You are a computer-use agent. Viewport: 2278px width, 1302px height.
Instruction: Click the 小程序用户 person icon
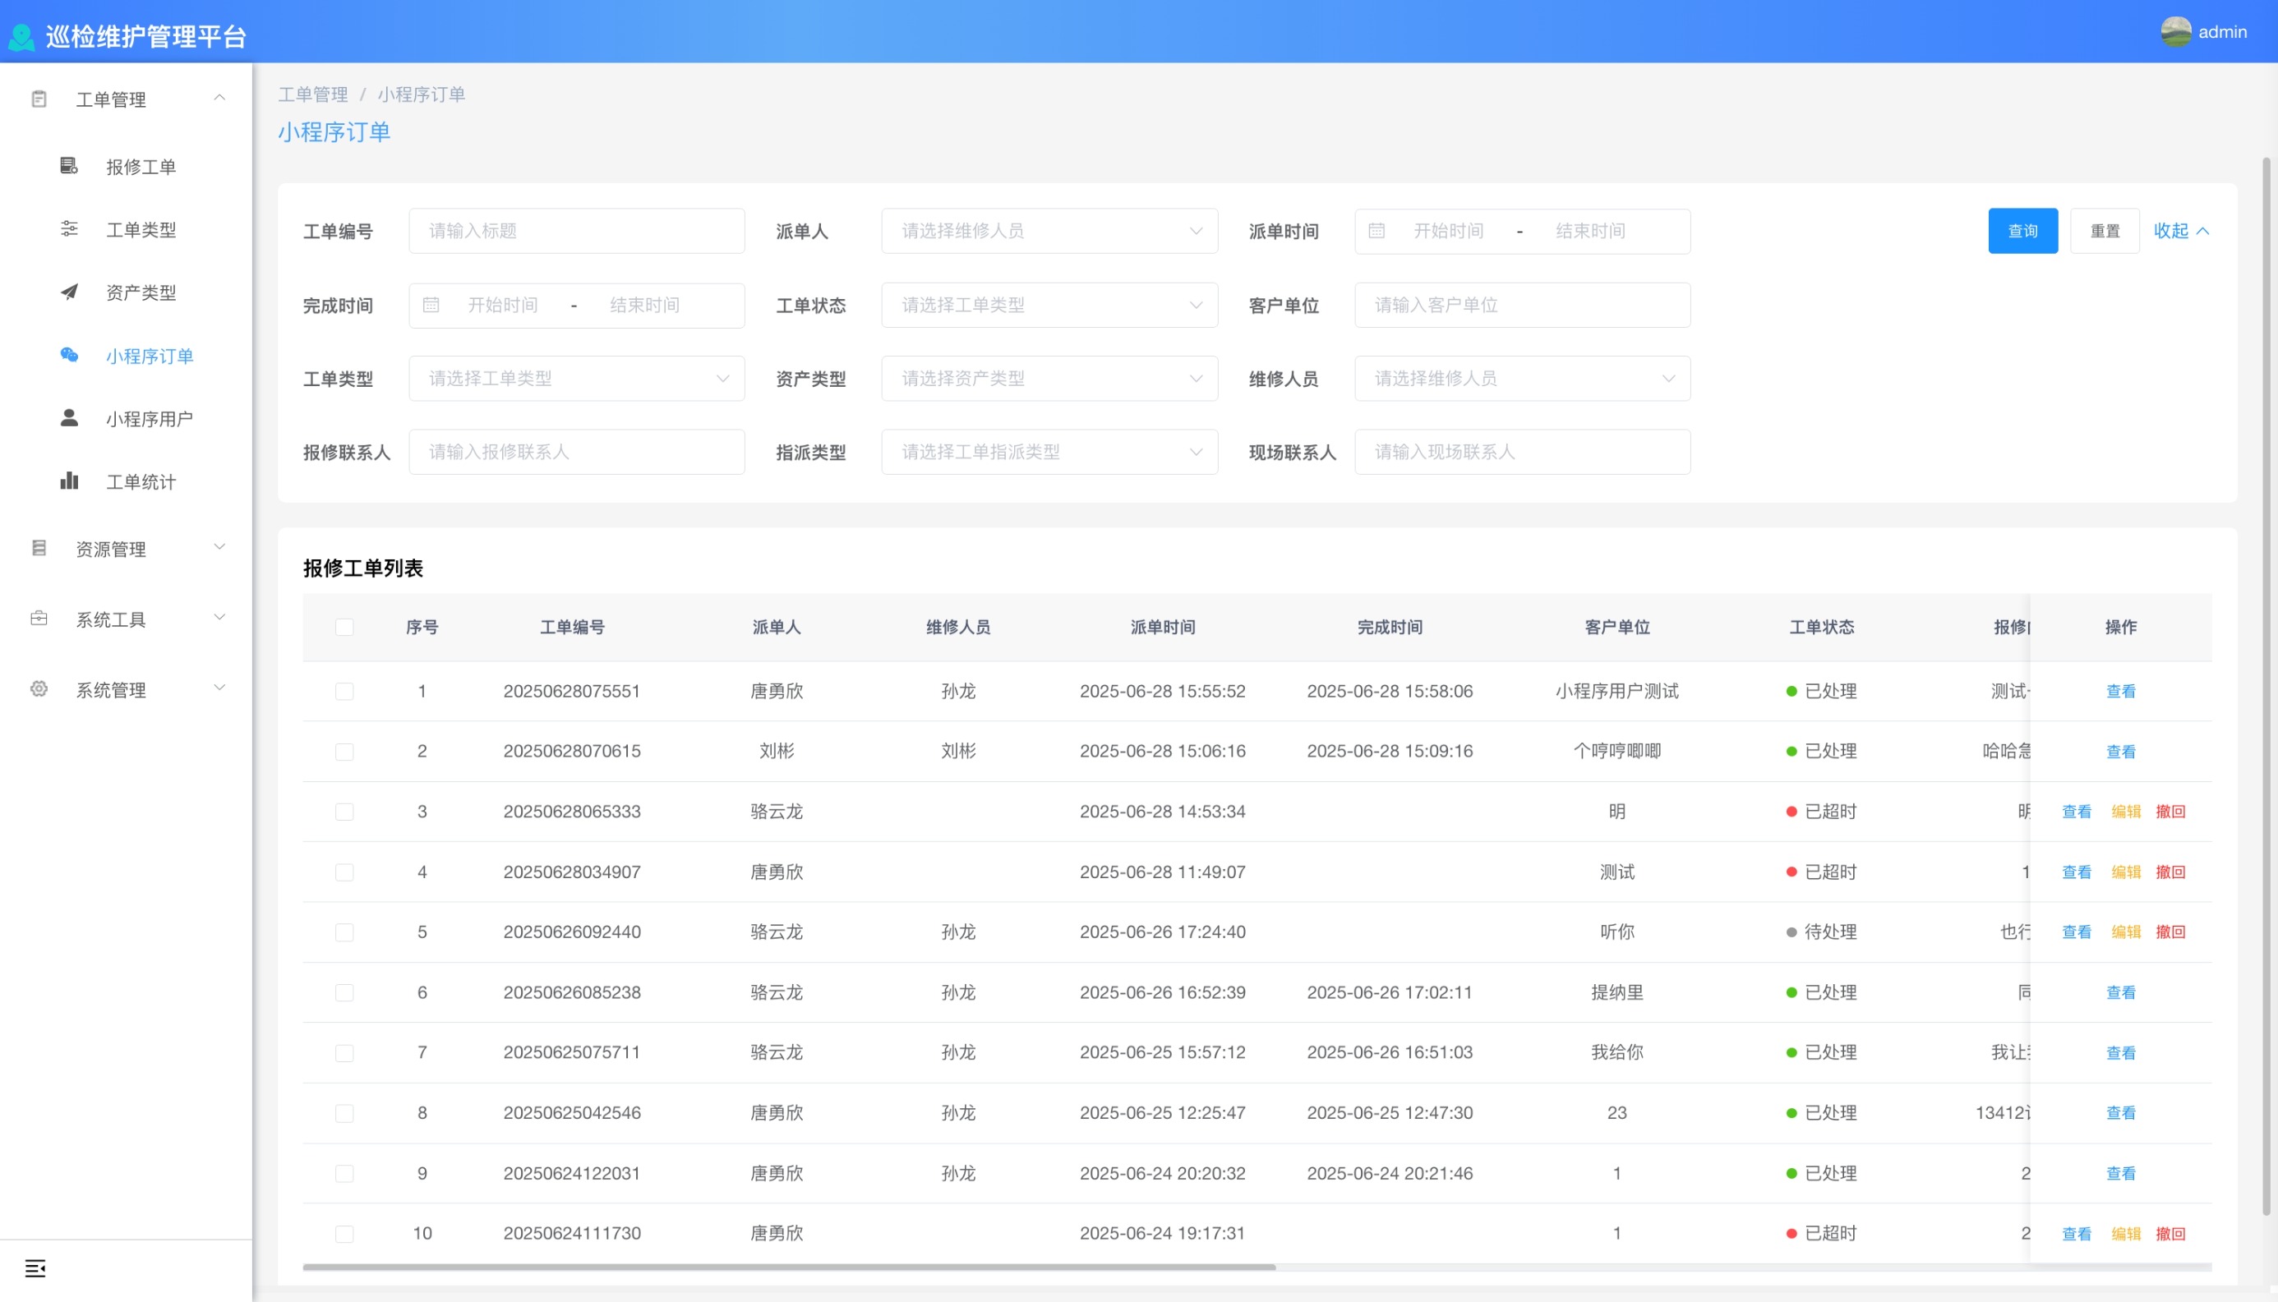click(x=69, y=417)
